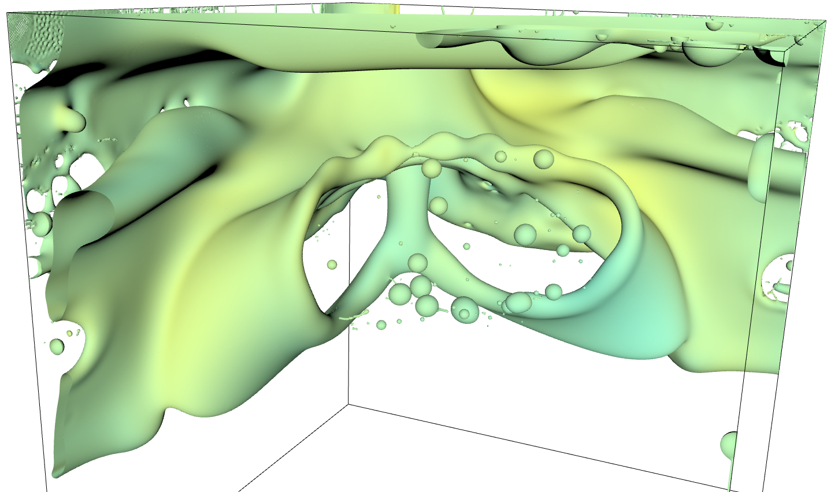The height and width of the screenshot is (492, 827).
Task: Select the isolated bubble at the lower left edge
Action: (x=57, y=346)
